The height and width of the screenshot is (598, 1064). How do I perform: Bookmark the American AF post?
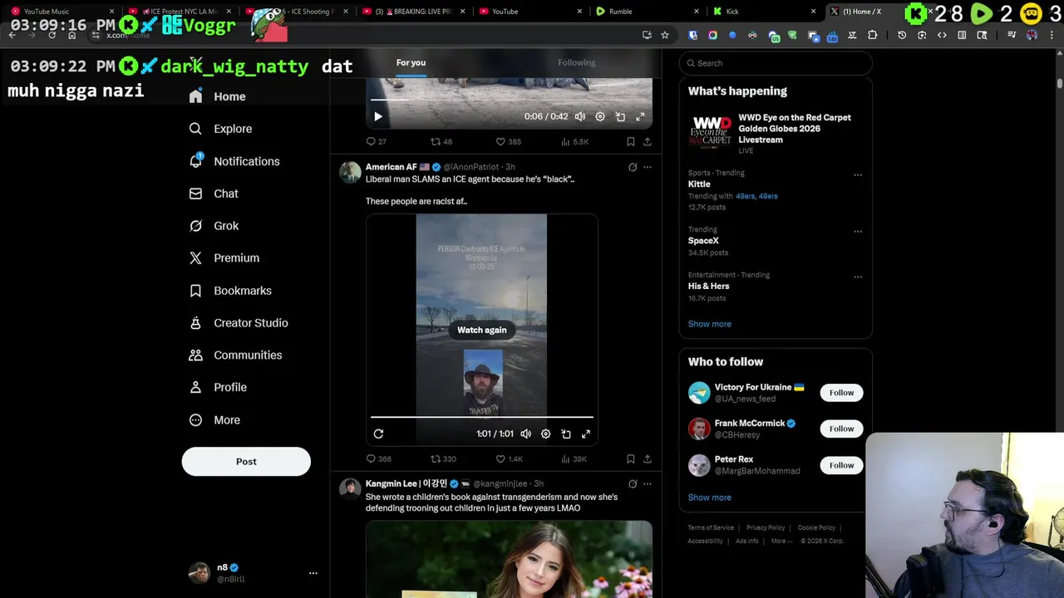pos(631,459)
